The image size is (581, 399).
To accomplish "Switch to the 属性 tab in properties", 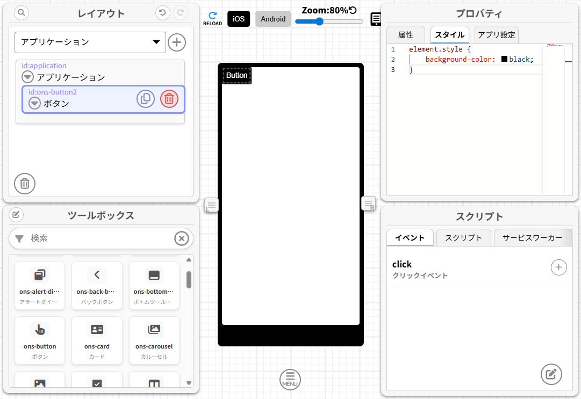I will [405, 34].
